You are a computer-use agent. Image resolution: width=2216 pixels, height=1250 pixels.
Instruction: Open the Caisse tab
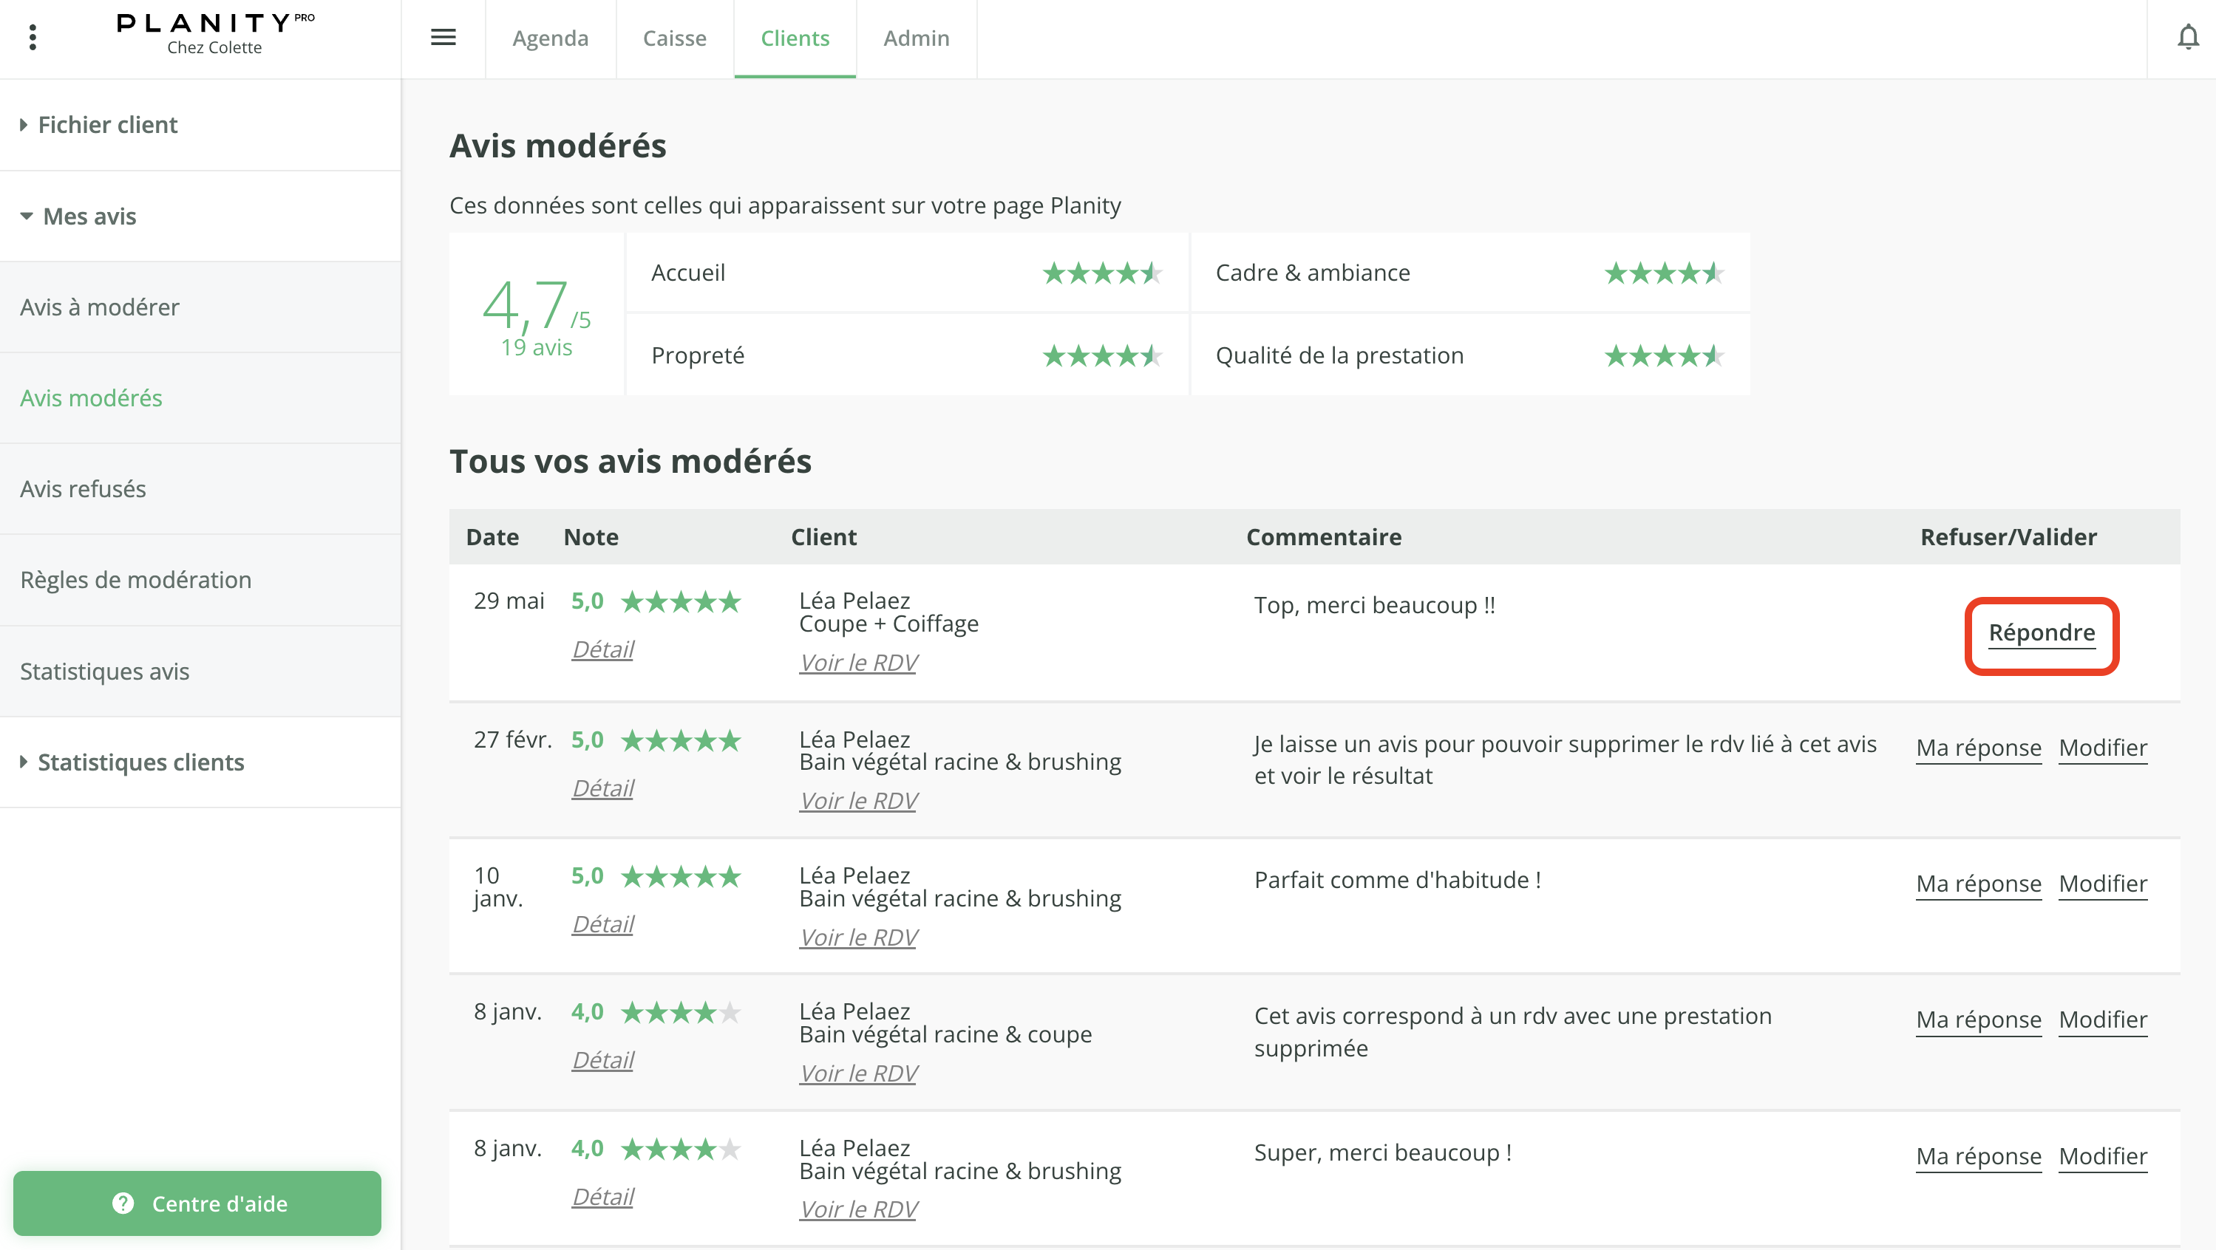click(x=674, y=38)
